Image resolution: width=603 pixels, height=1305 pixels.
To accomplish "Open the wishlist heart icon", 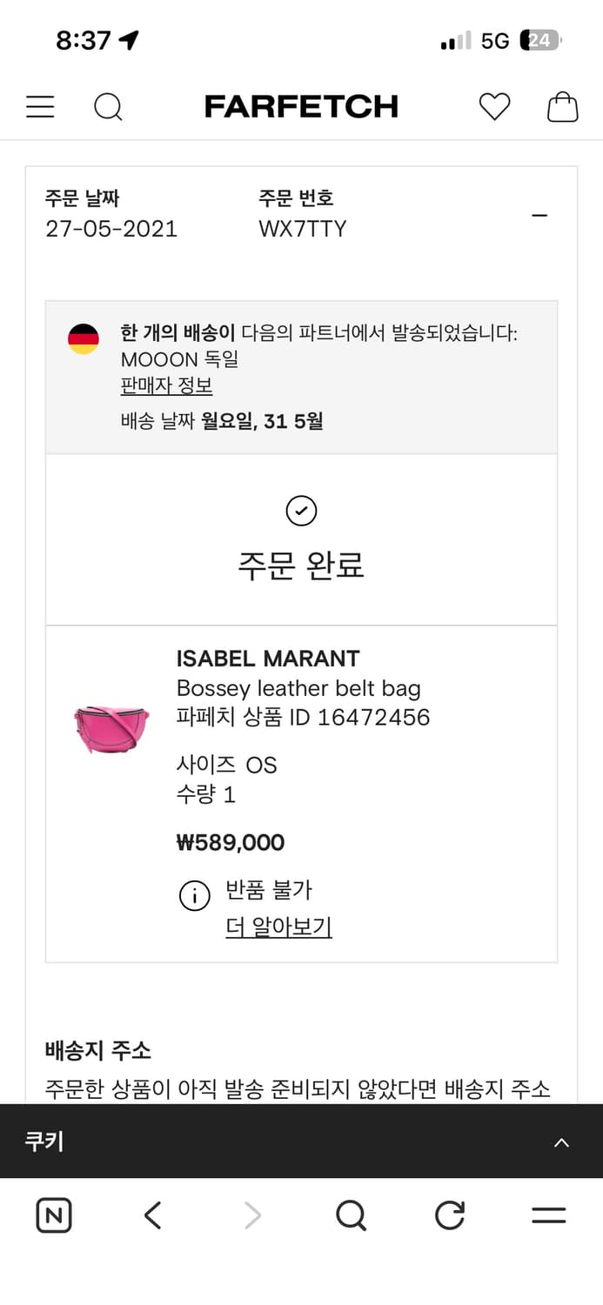I will (x=494, y=107).
